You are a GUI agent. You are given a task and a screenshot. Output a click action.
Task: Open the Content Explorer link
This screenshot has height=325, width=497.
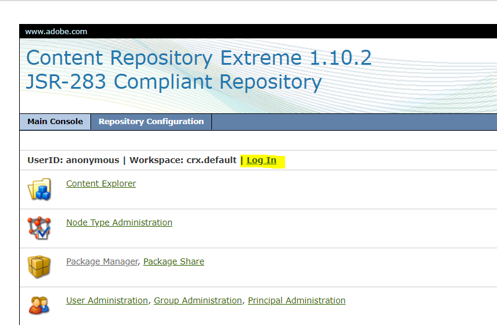pyautogui.click(x=101, y=183)
